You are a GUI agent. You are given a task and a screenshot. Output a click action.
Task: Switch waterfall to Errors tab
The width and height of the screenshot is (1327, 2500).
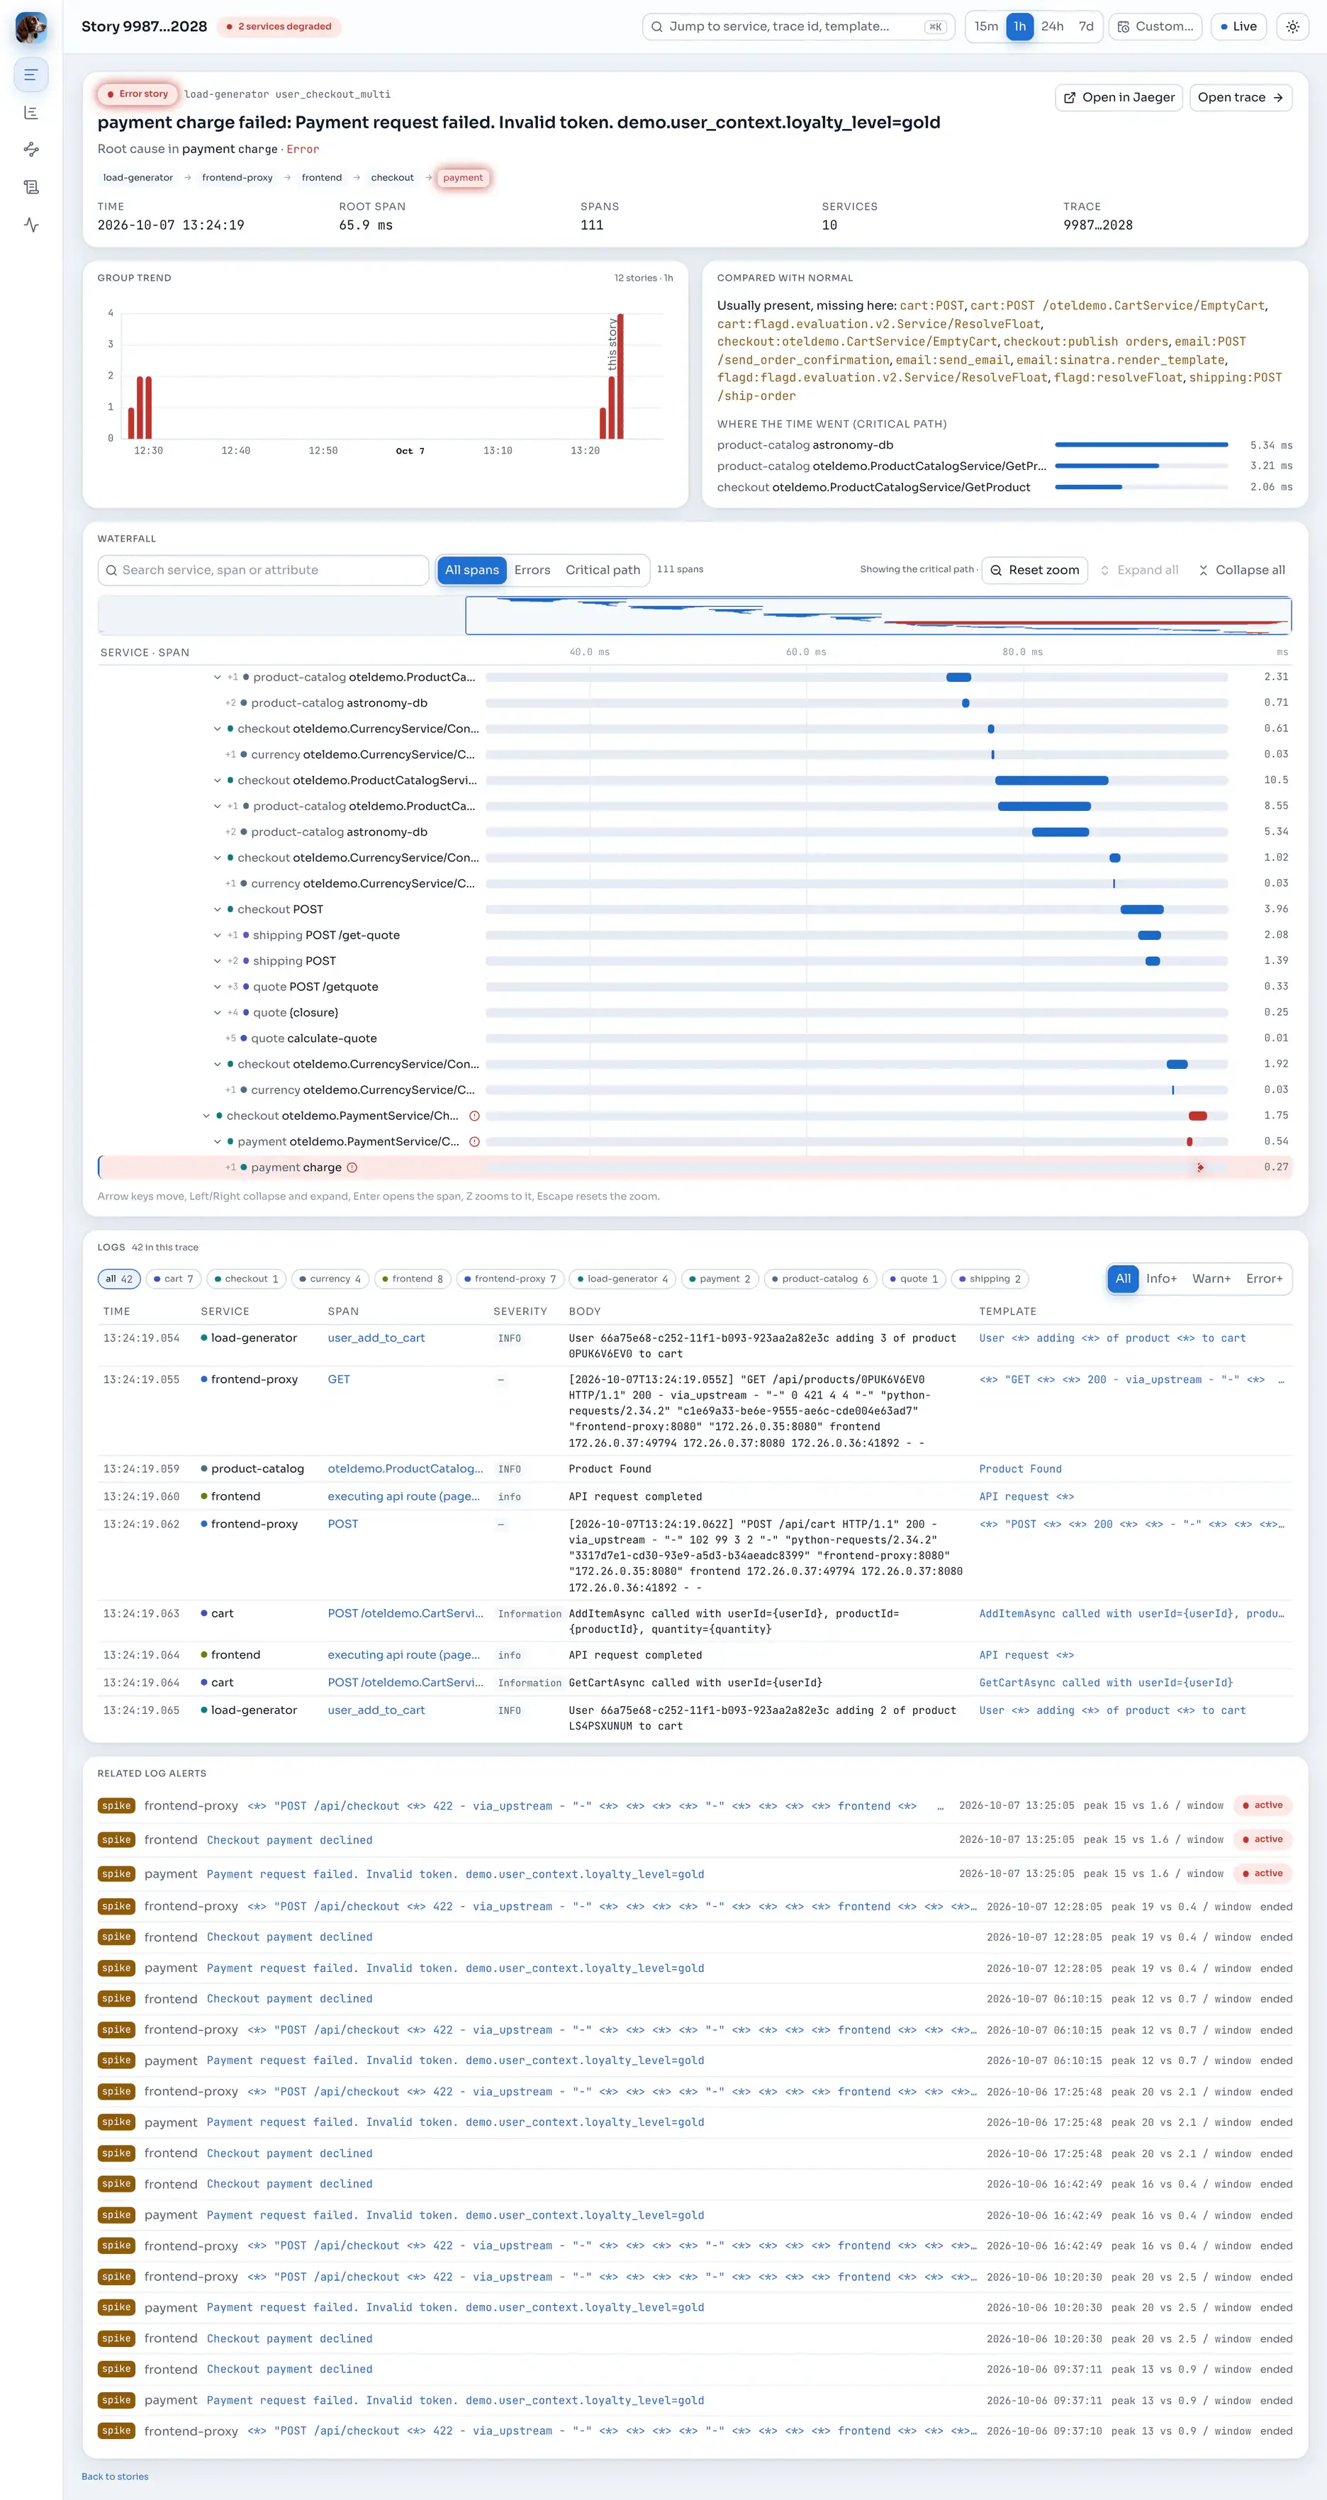(532, 571)
